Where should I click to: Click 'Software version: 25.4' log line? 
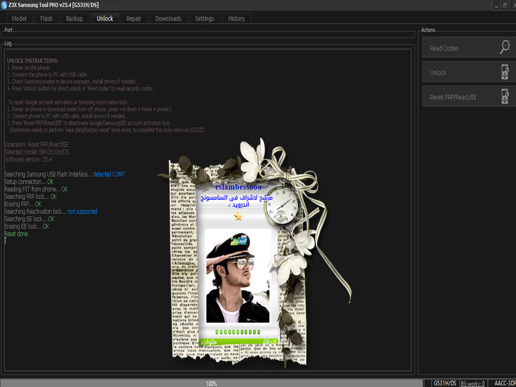tap(28, 160)
